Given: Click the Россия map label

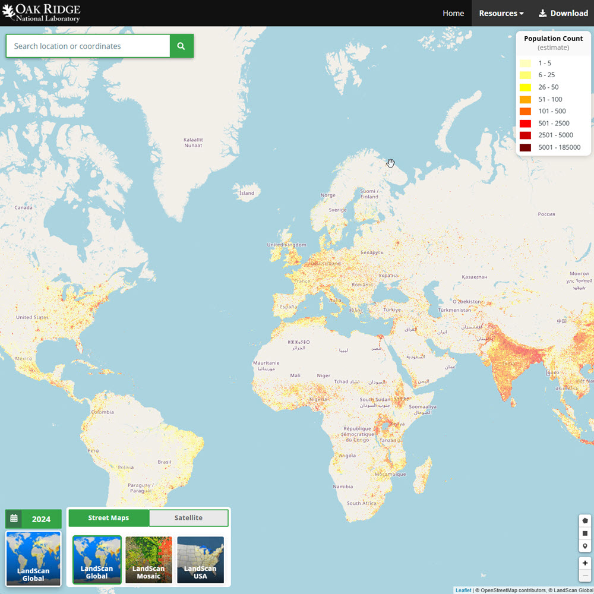Looking at the screenshot, I should pyautogui.click(x=546, y=214).
